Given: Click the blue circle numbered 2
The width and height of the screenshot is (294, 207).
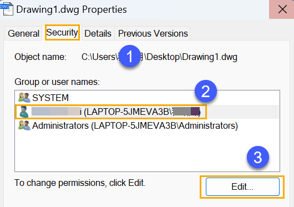Looking at the screenshot, I should tap(206, 91).
